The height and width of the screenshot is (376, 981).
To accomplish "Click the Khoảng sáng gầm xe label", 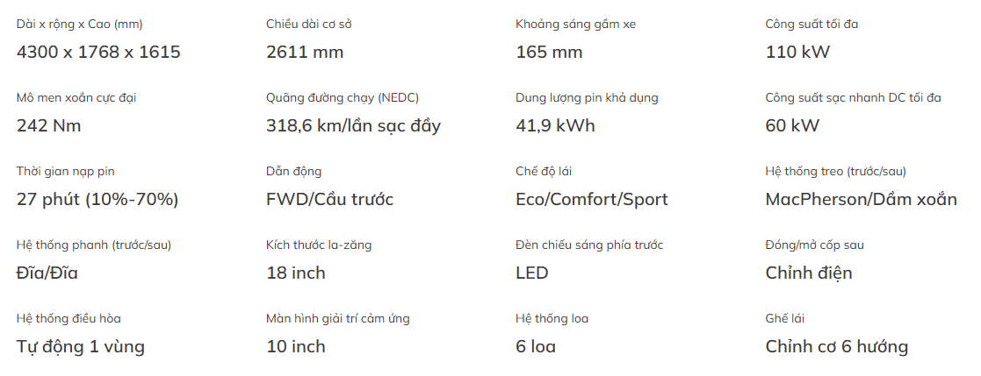I will (x=575, y=25).
